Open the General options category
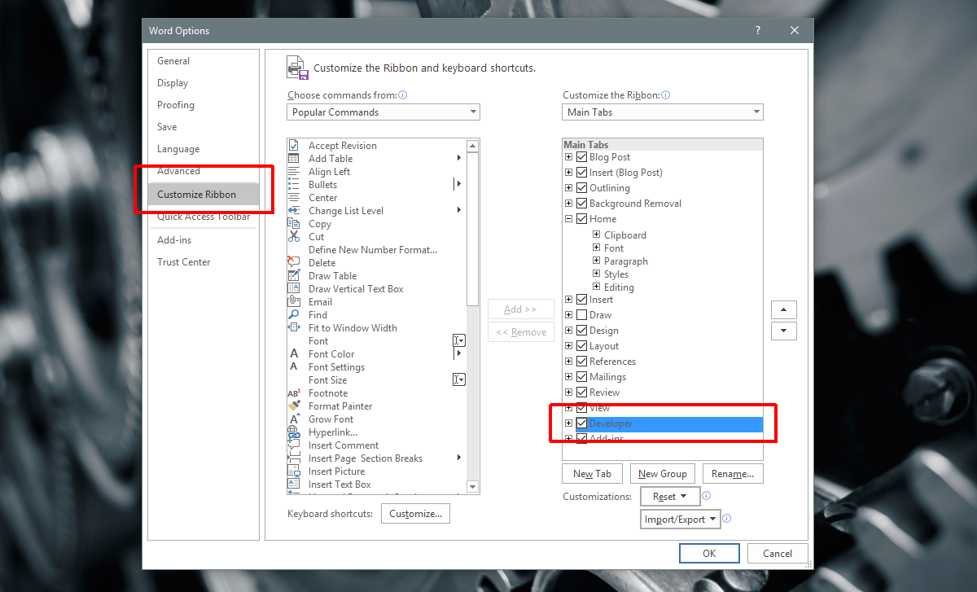 pos(173,61)
